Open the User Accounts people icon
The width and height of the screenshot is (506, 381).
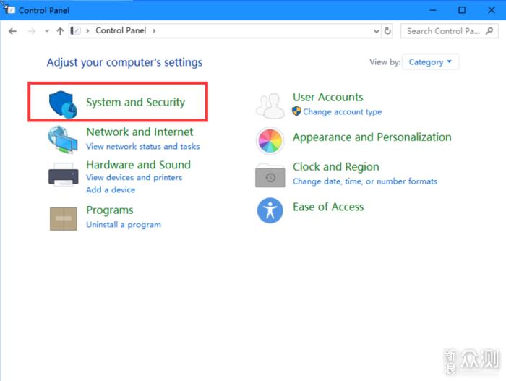[270, 106]
